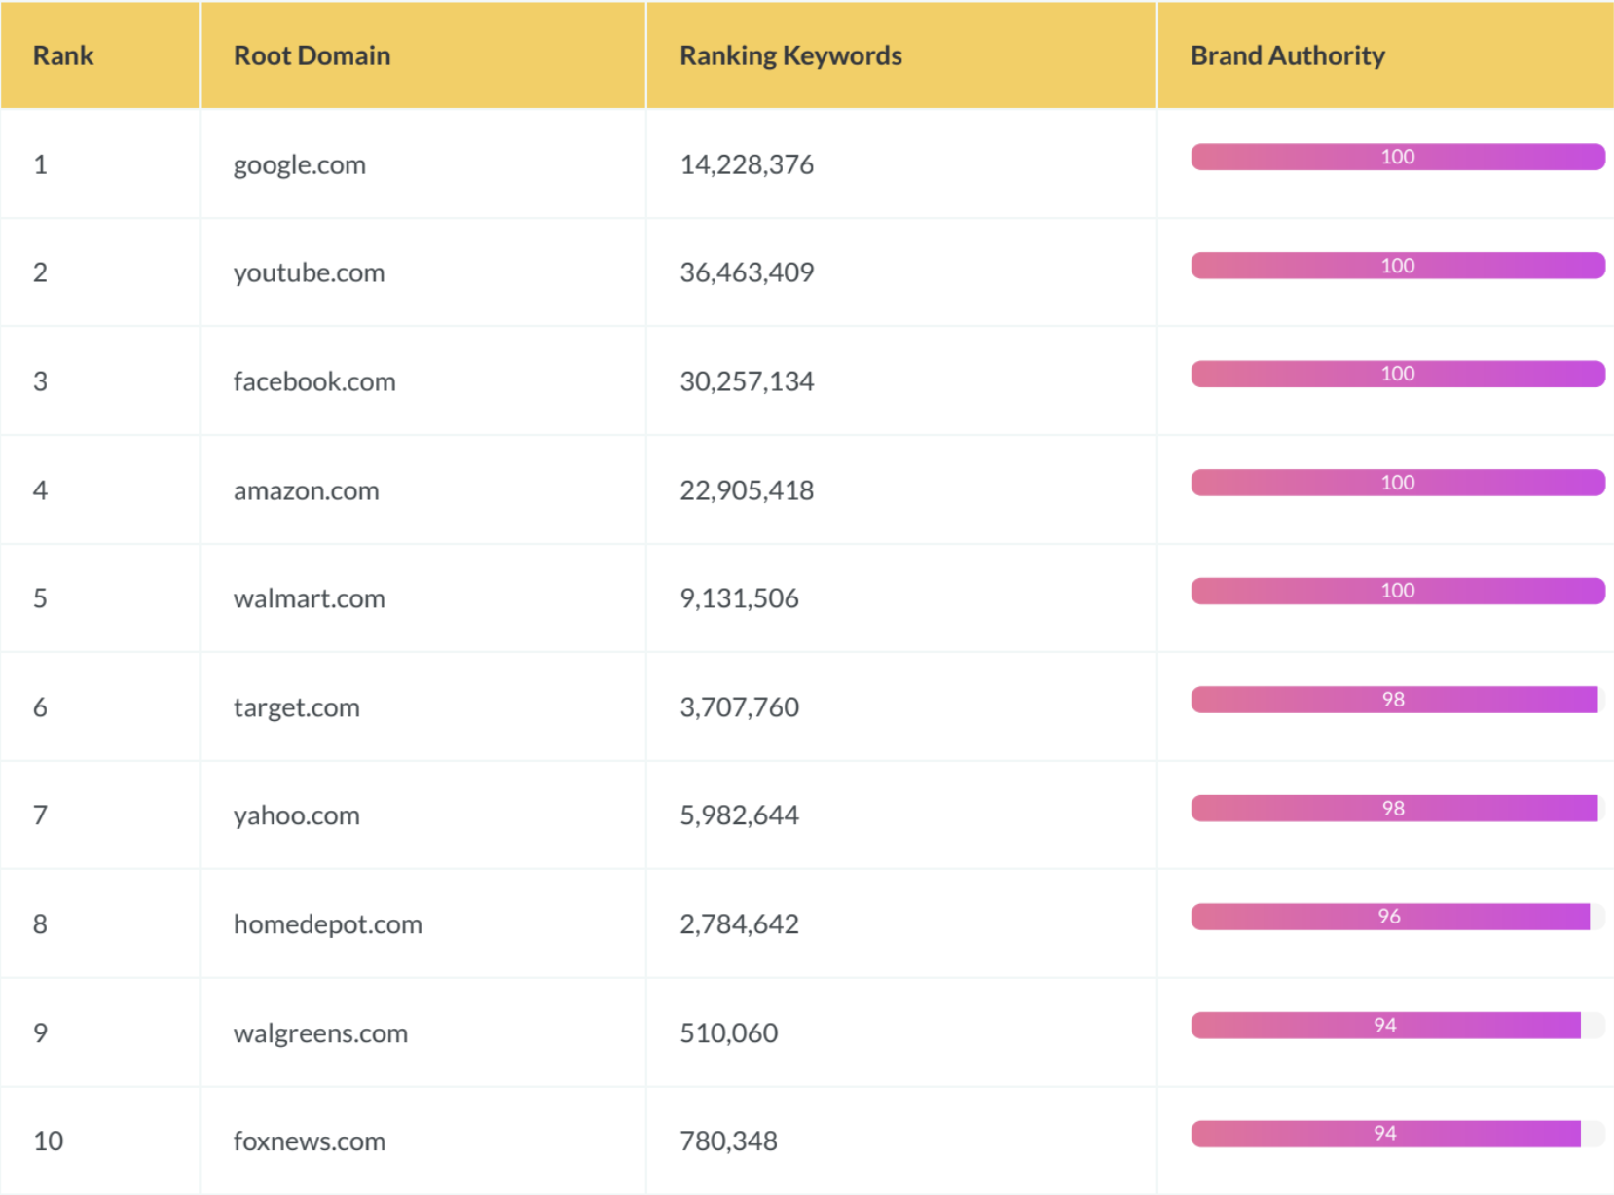
Task: Select target.com in the table
Action: point(297,707)
